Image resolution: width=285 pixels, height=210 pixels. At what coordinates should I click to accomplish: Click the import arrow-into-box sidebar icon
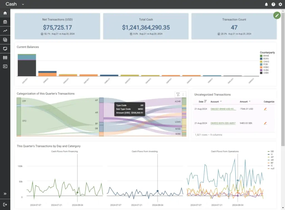[x=5, y=66]
